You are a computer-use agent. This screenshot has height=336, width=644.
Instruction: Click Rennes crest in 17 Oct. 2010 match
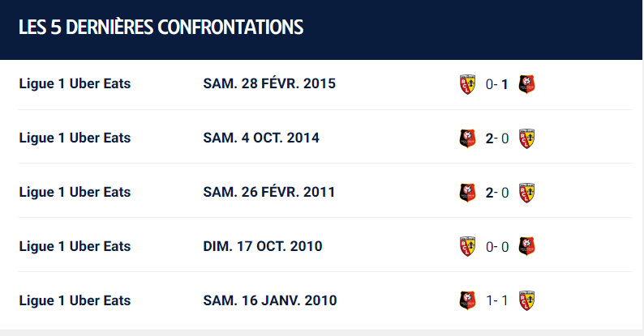click(526, 247)
